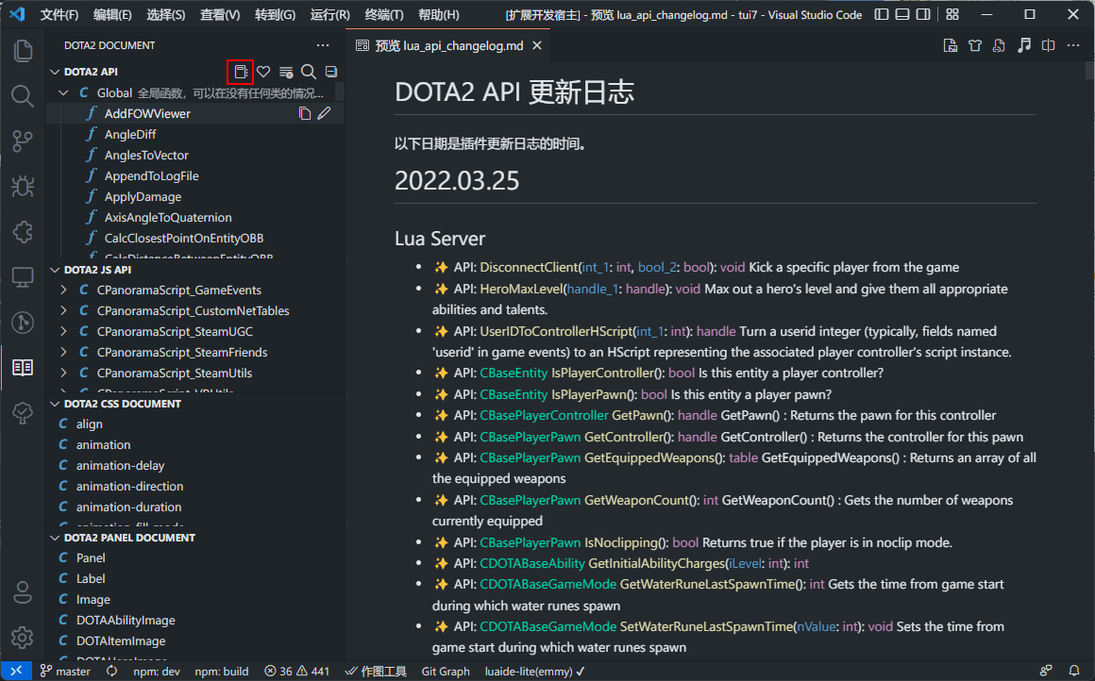Open the changelog notebook icon in DOTA2 API header
The width and height of the screenshot is (1095, 681).
point(240,72)
